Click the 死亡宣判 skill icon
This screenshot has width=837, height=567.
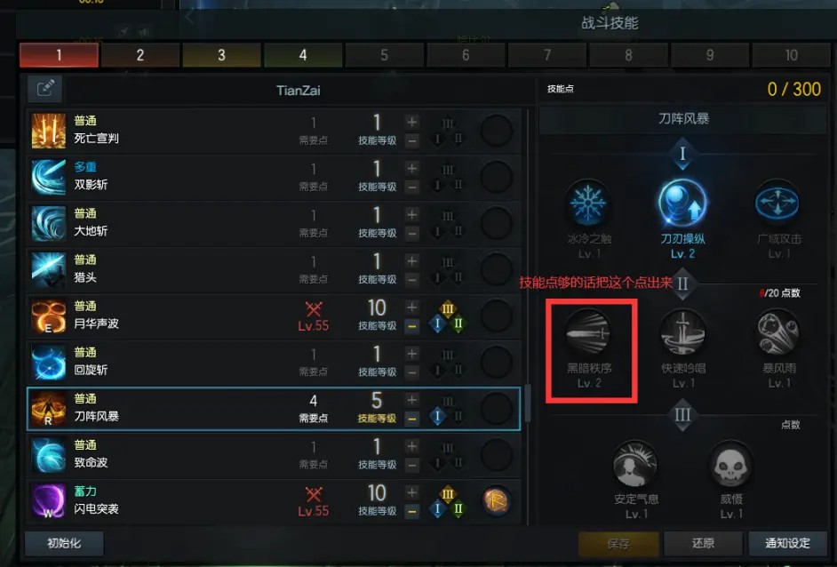(x=49, y=131)
